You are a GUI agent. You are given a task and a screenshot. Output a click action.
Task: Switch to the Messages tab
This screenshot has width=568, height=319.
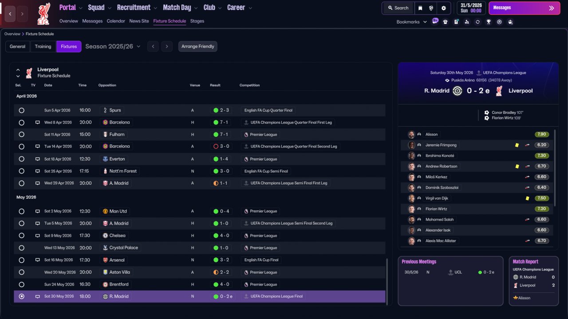[92, 21]
